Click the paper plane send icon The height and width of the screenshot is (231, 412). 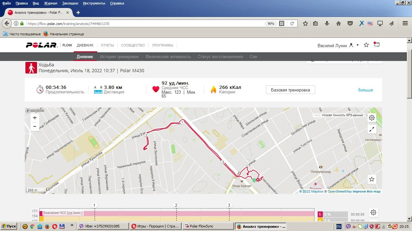pos(391,23)
